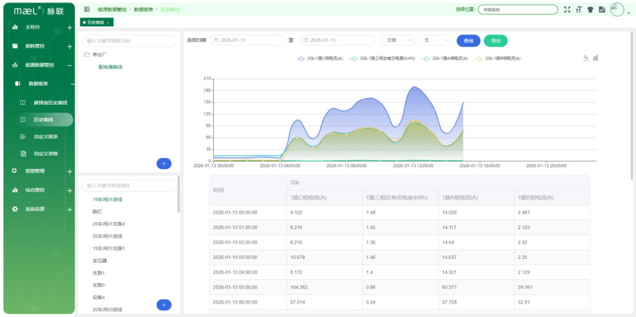This screenshot has width=636, height=317.
Task: Switch chart to line view icon
Action: tap(586, 58)
